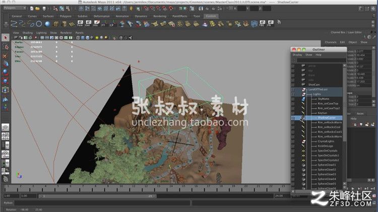The height and width of the screenshot is (212, 378).
Task: Click the four-view layout icon
Action: click(x=6, y=136)
